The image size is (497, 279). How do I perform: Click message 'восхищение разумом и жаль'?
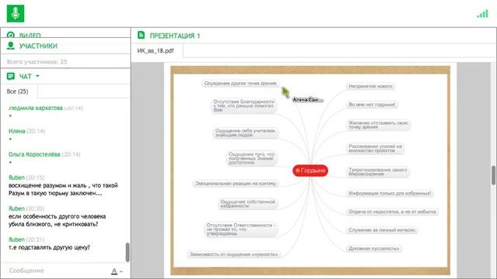coord(63,189)
